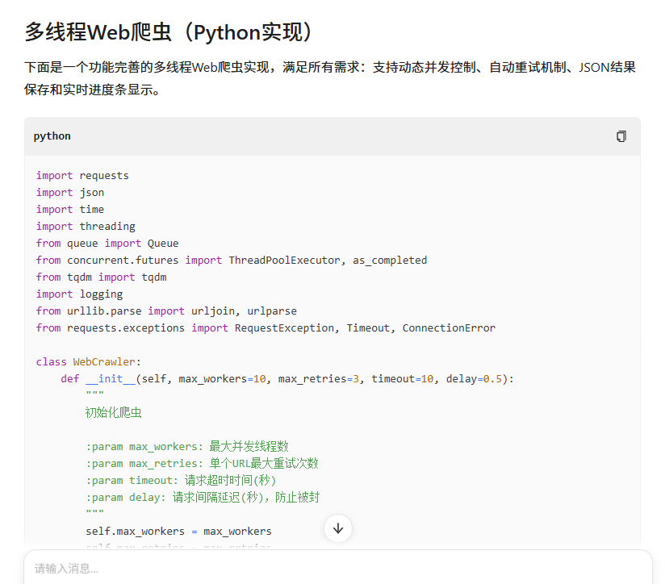
Task: Click the "self.max_workers = max_workers" line
Action: 178,532
